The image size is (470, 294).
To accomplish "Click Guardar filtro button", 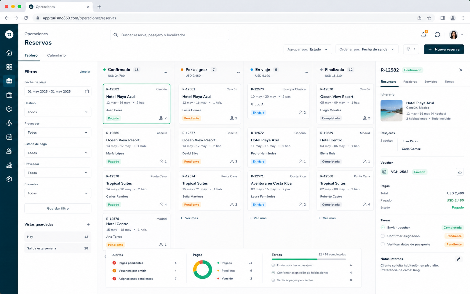I will pyautogui.click(x=58, y=208).
